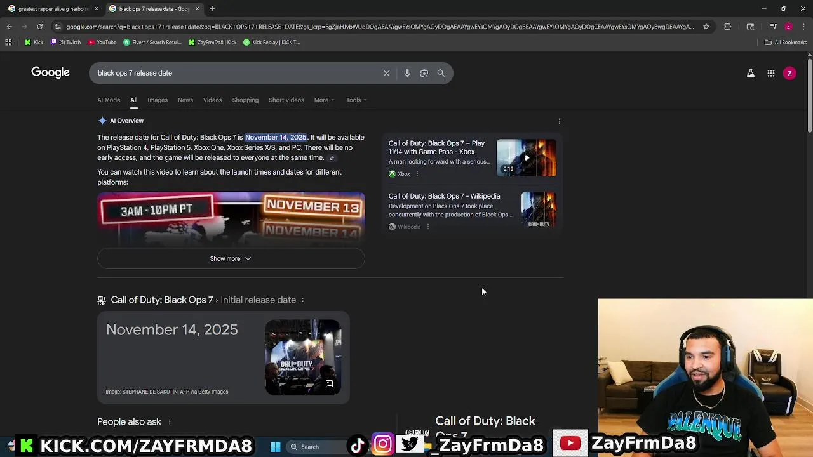The width and height of the screenshot is (813, 457).
Task: Select the News results tab
Action: (185, 100)
